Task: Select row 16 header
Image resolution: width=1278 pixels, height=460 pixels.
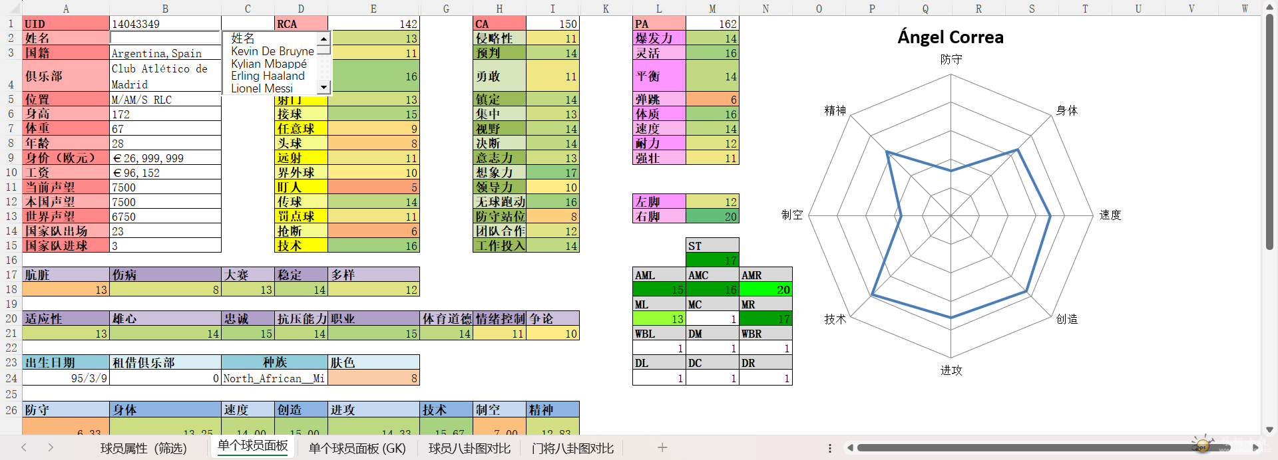Action: coord(11,260)
